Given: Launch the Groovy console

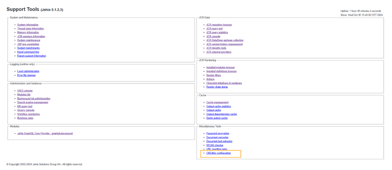Looking at the screenshot, I should tap(26, 110).
